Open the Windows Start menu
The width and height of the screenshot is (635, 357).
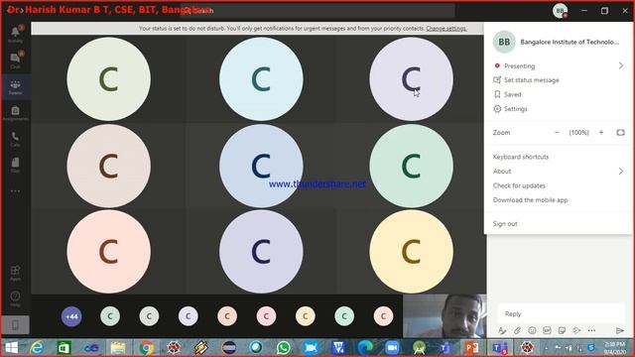pyautogui.click(x=11, y=348)
